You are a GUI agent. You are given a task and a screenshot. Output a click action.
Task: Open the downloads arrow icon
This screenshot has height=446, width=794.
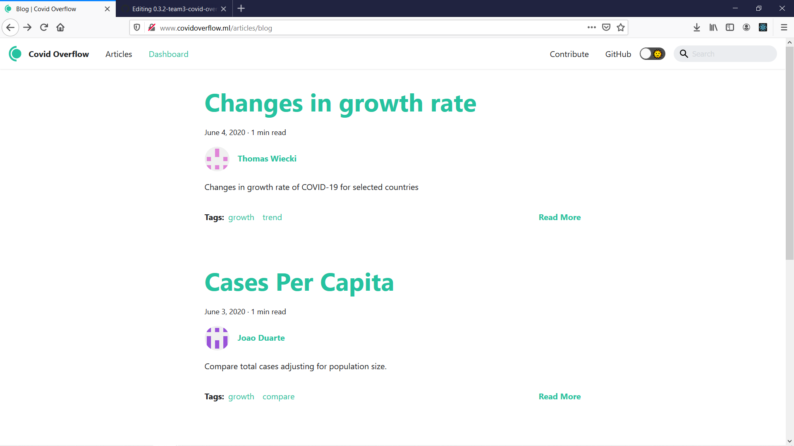tap(696, 28)
